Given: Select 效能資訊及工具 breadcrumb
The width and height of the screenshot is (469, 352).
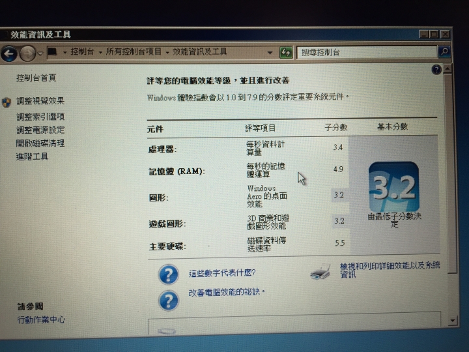Looking at the screenshot, I should 200,51.
